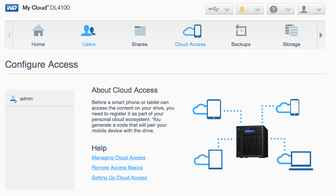
Task: Expand the help dropdown arrow
Action: [x=288, y=10]
